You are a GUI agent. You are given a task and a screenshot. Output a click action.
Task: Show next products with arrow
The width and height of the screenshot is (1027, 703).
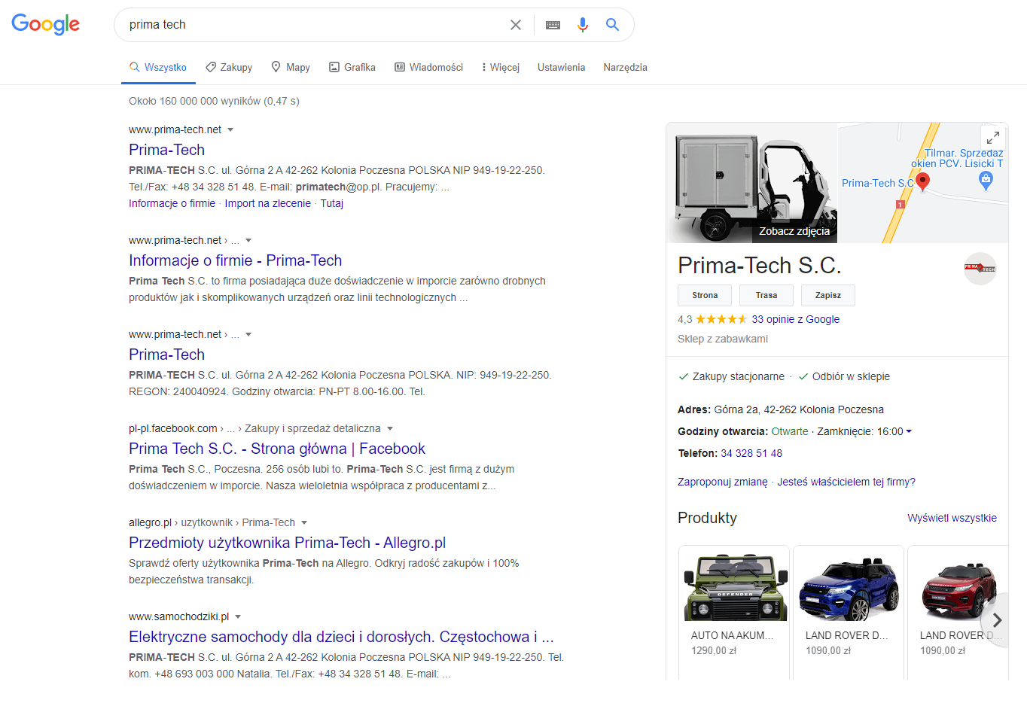click(x=997, y=620)
